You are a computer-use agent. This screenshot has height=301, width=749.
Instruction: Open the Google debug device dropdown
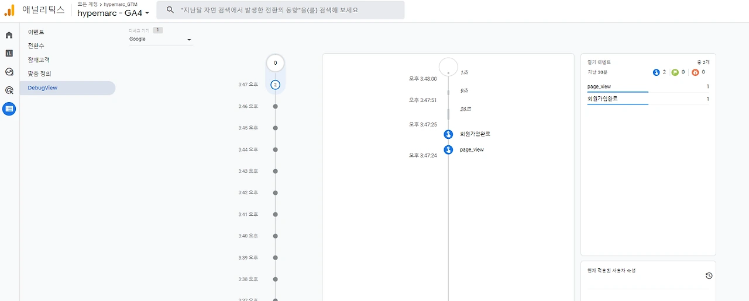[161, 39]
